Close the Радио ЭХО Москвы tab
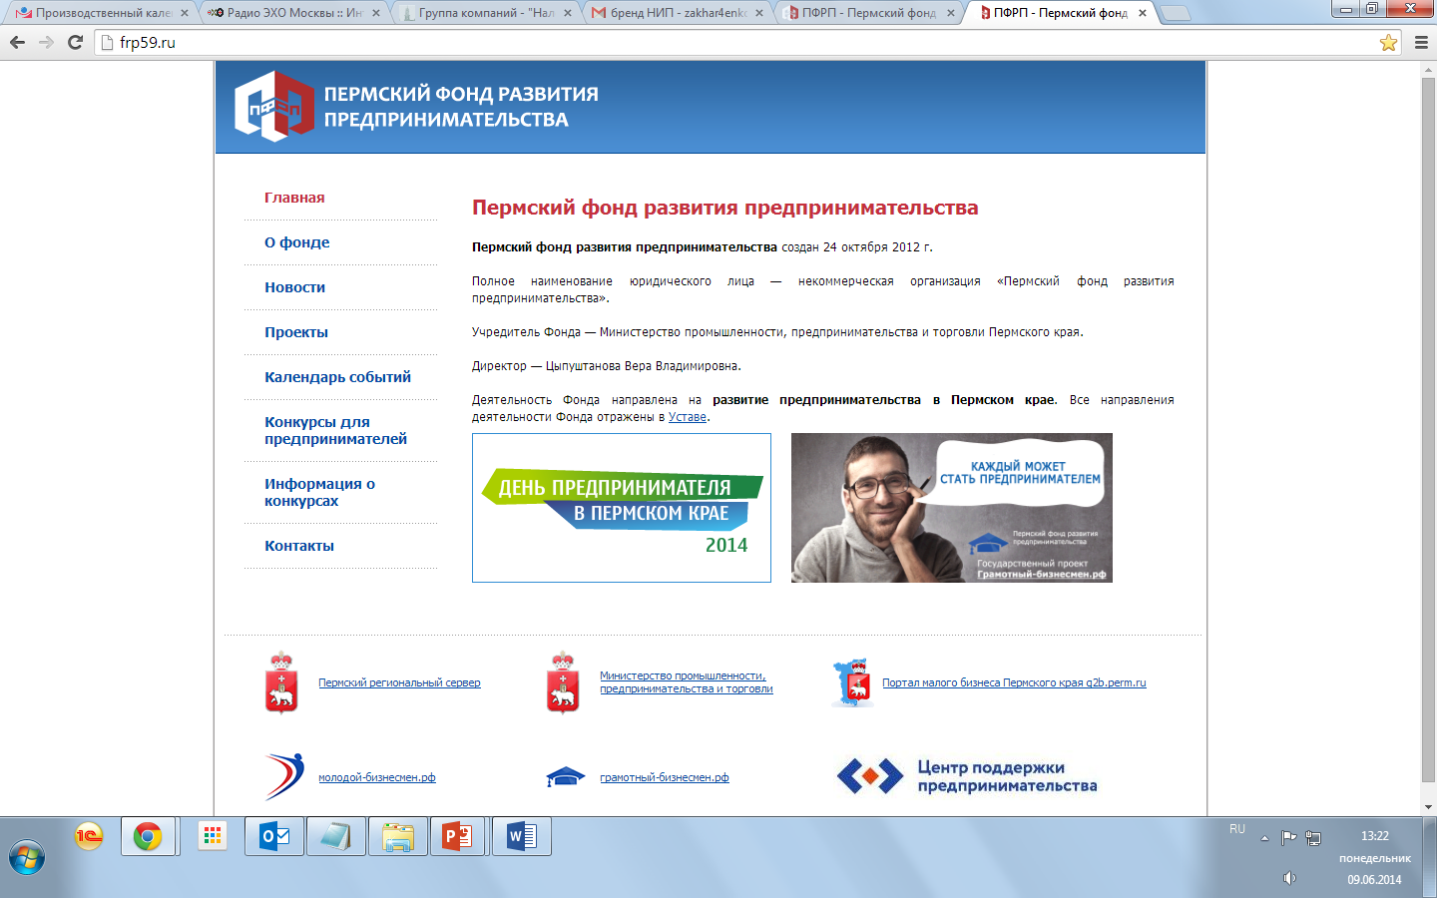Viewport: 1437px width, 898px height. click(x=376, y=13)
